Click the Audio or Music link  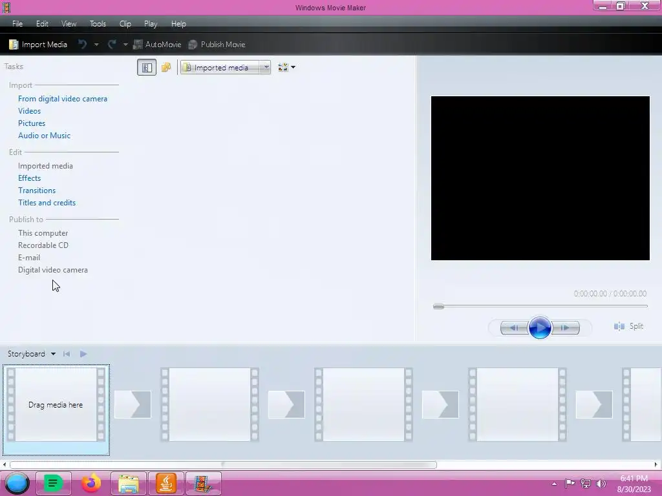click(45, 136)
